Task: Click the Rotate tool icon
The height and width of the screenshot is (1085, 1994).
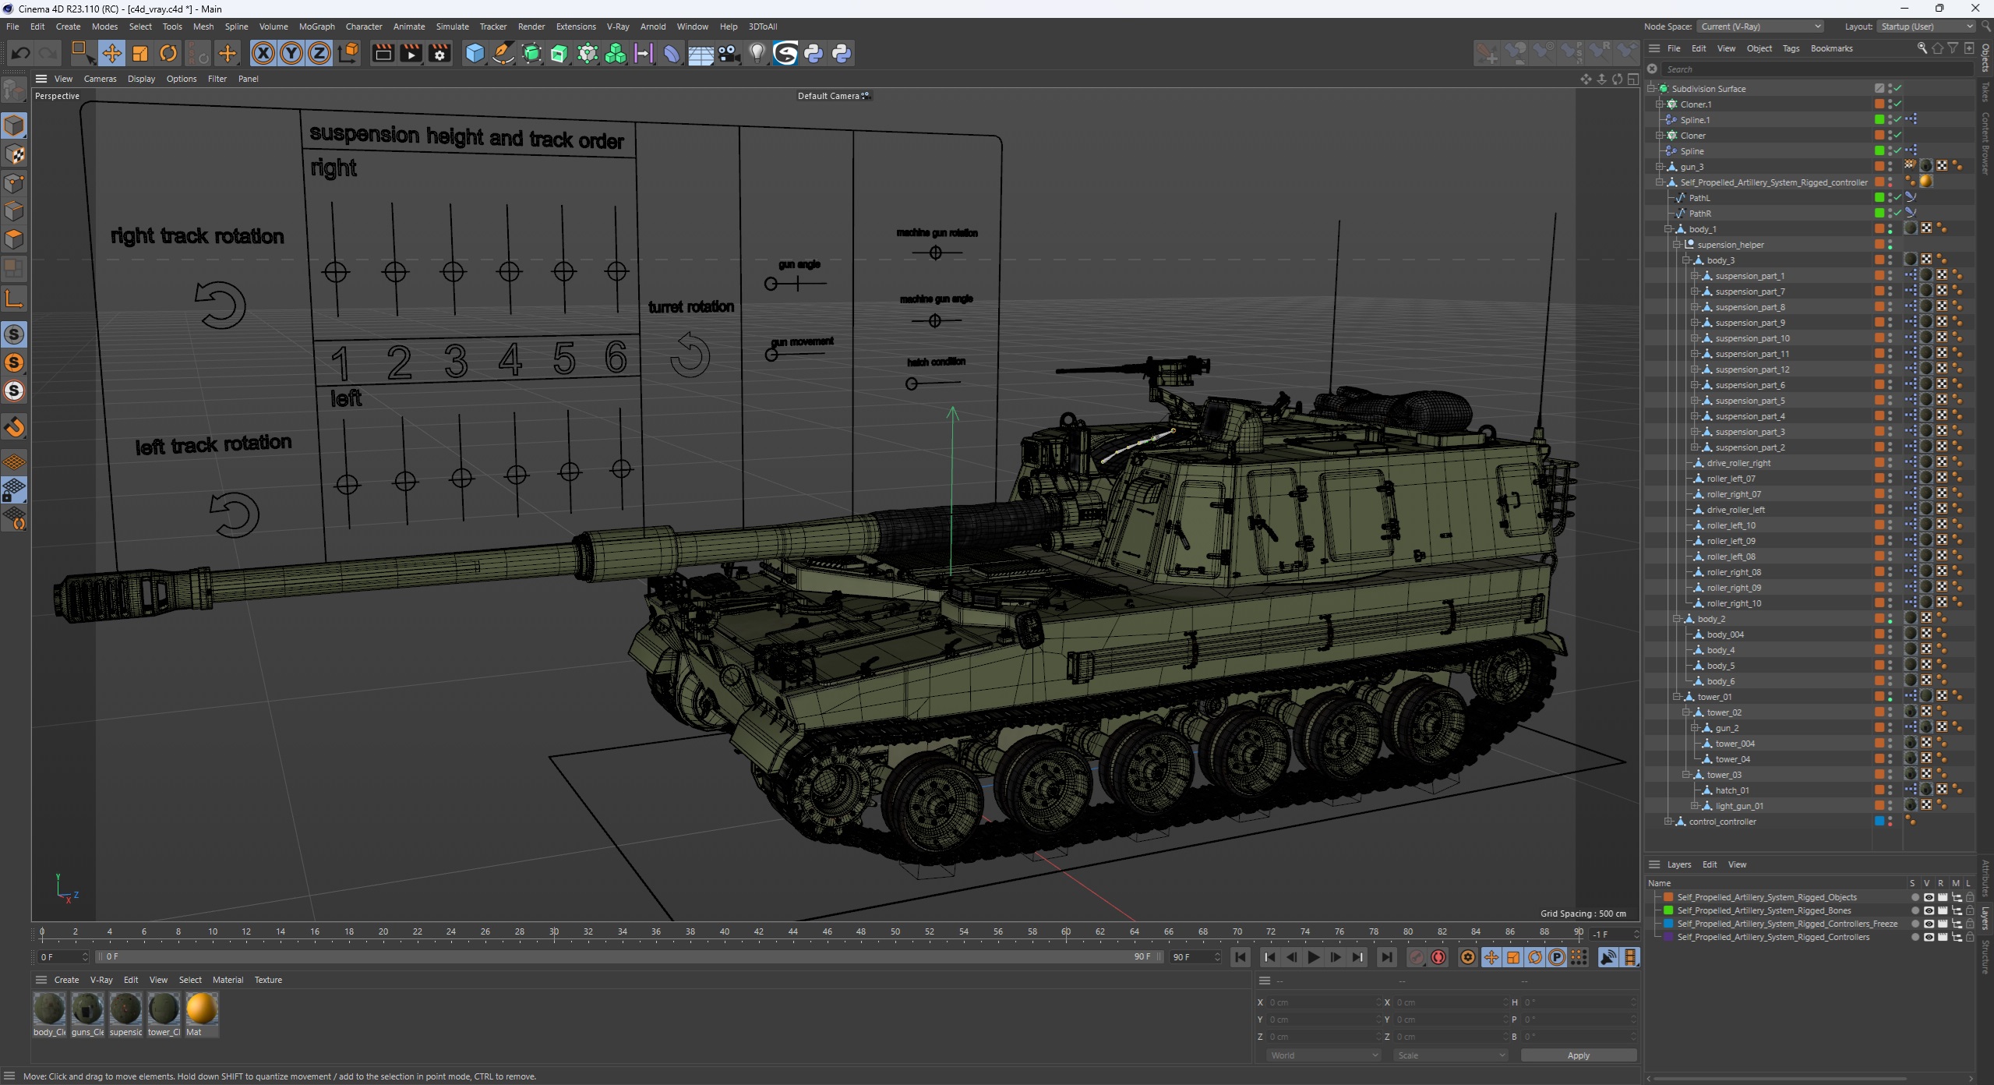Action: click(168, 54)
